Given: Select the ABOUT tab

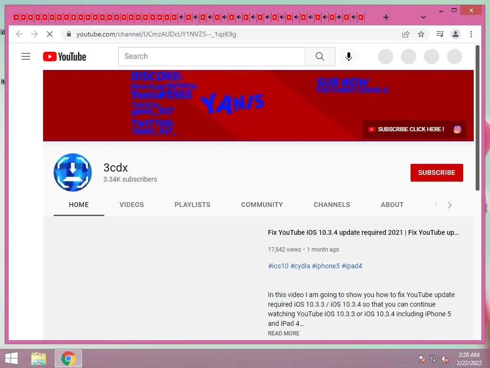Looking at the screenshot, I should (x=392, y=205).
